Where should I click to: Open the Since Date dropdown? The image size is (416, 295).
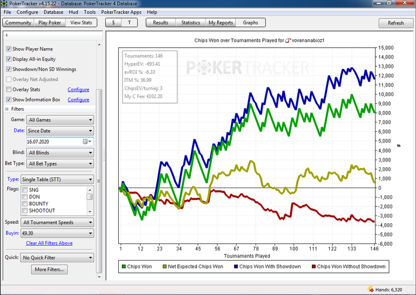pyautogui.click(x=60, y=131)
